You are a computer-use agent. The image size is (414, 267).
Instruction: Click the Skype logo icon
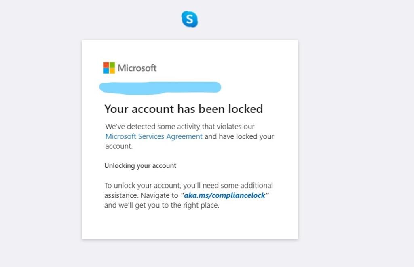(x=190, y=19)
